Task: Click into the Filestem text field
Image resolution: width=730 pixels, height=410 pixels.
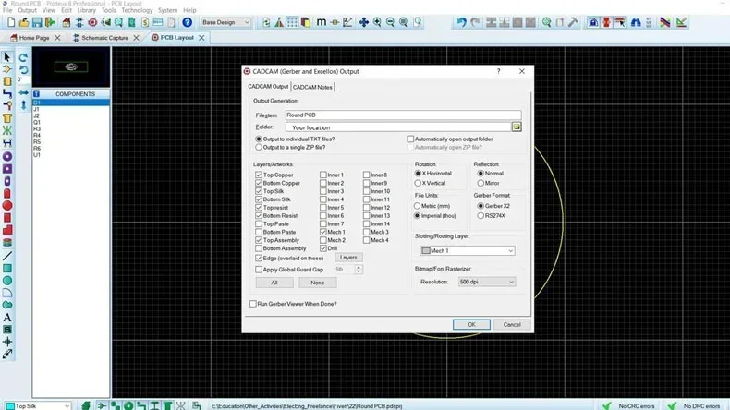Action: tap(402, 115)
